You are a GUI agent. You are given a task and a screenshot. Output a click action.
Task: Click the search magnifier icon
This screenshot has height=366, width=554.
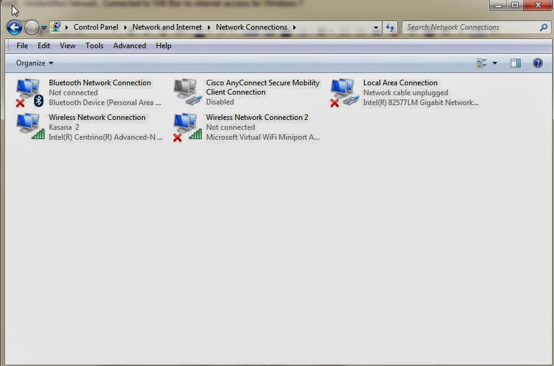544,27
